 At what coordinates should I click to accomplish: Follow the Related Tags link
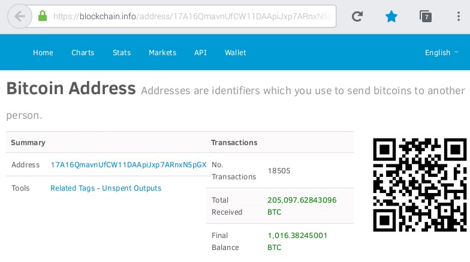73,188
